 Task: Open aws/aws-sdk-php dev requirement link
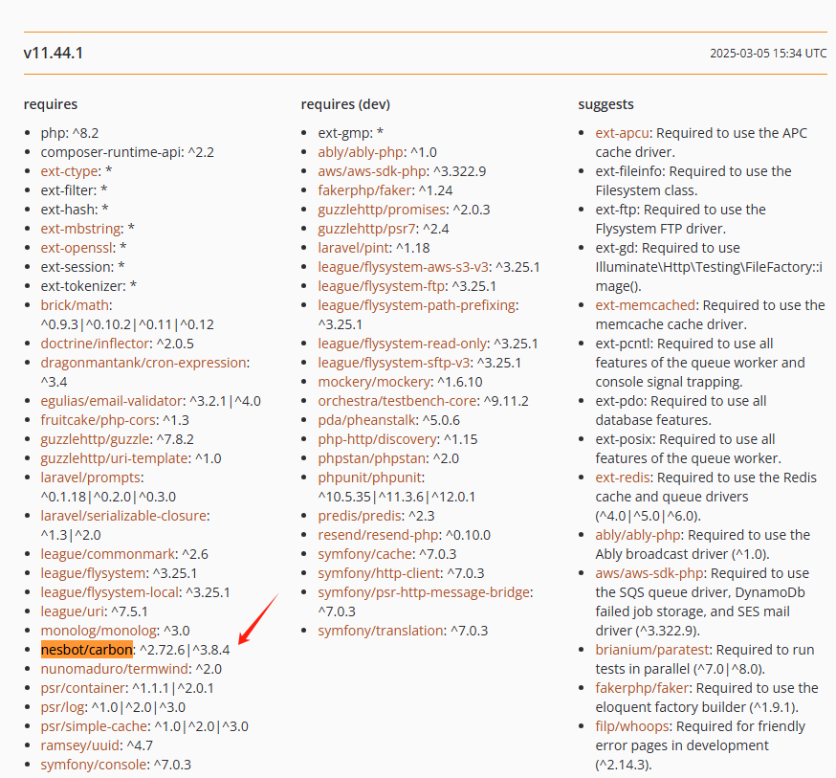[371, 171]
